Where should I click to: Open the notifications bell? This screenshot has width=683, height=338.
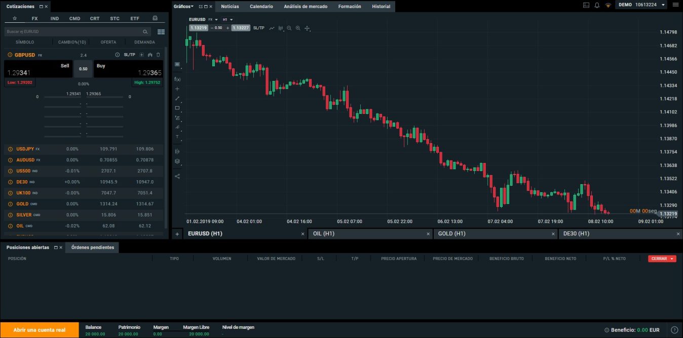point(597,5)
